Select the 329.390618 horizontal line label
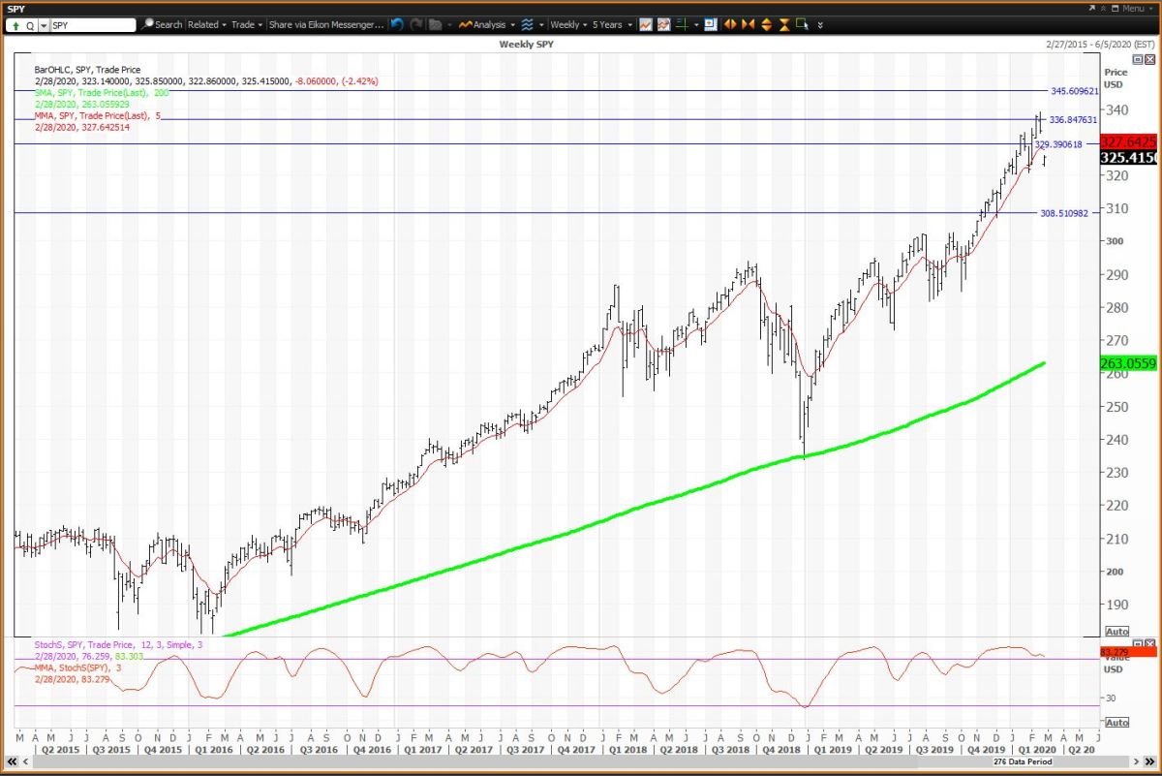Screen dimensions: 1162x776 click(1059, 144)
